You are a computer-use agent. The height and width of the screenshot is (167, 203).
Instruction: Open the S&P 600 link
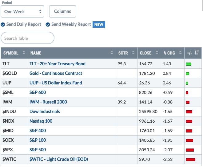point(38,92)
